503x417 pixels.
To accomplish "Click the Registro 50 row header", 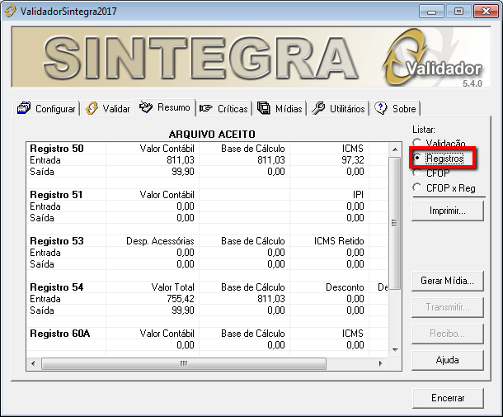I will tap(57, 149).
